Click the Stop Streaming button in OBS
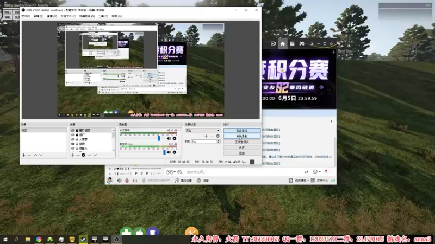The height and width of the screenshot is (244, 435). point(242,130)
